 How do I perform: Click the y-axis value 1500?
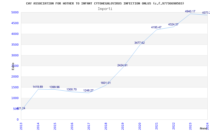point(15,88)
